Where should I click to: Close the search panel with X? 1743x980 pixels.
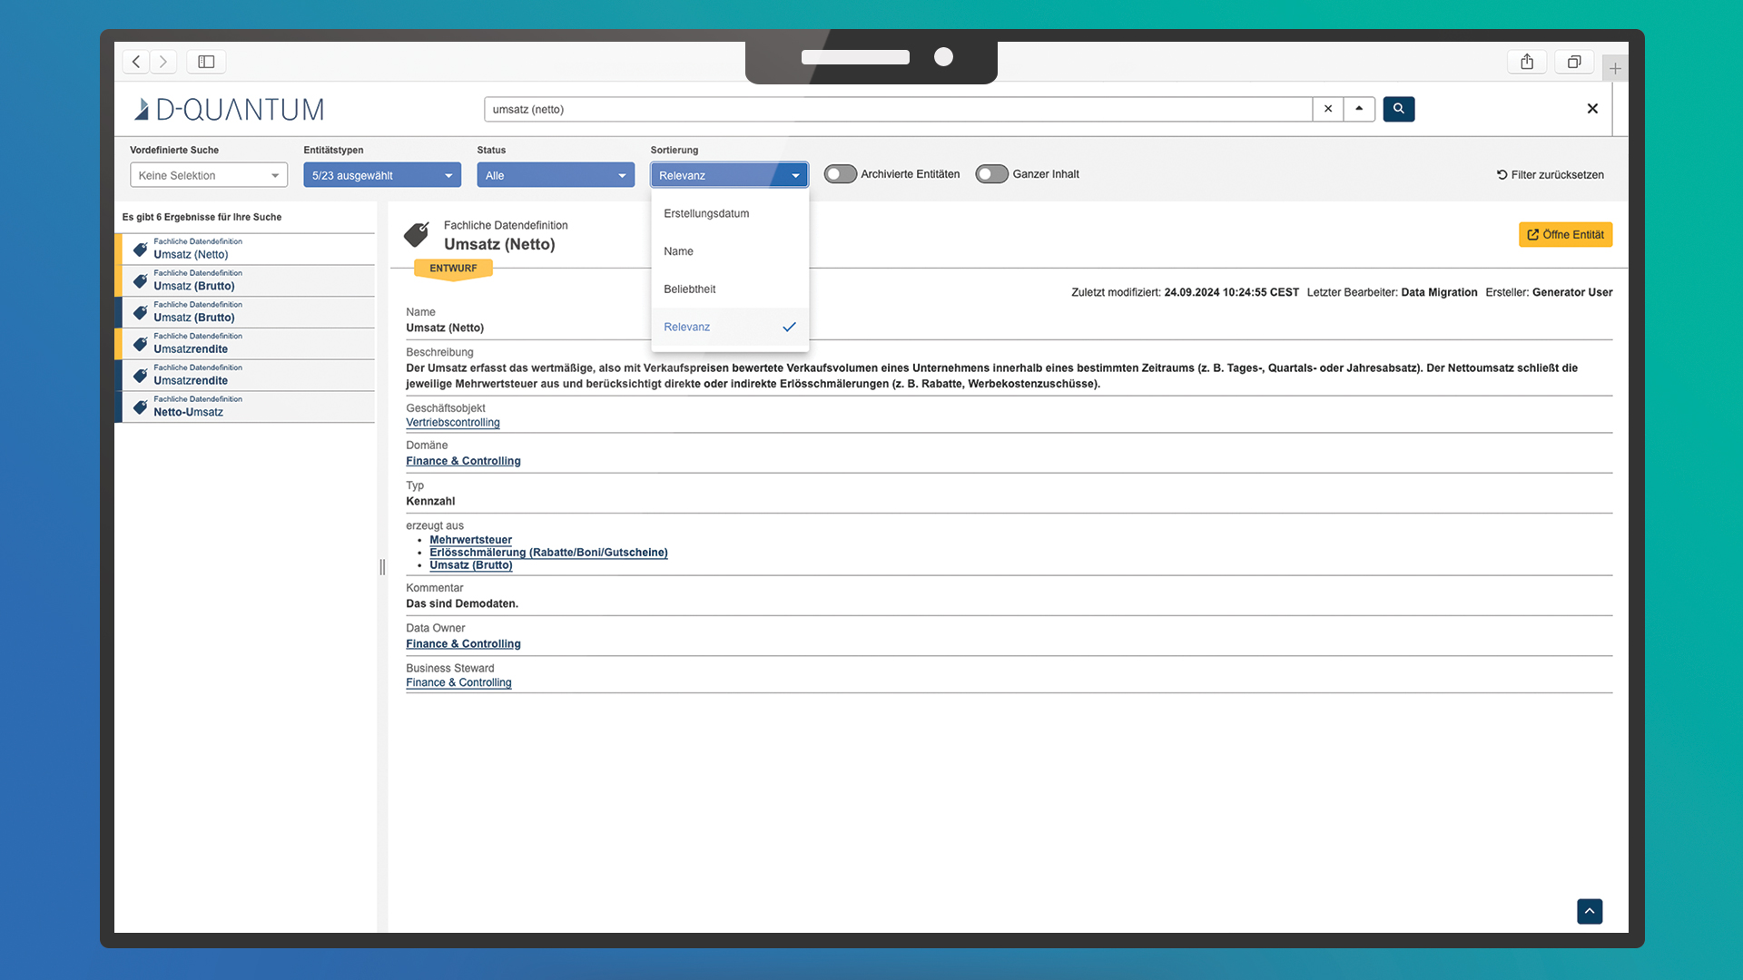pos(1592,109)
